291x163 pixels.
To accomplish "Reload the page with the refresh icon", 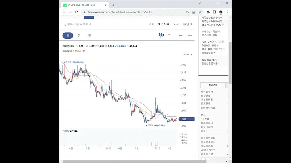I will pos(76,12).
